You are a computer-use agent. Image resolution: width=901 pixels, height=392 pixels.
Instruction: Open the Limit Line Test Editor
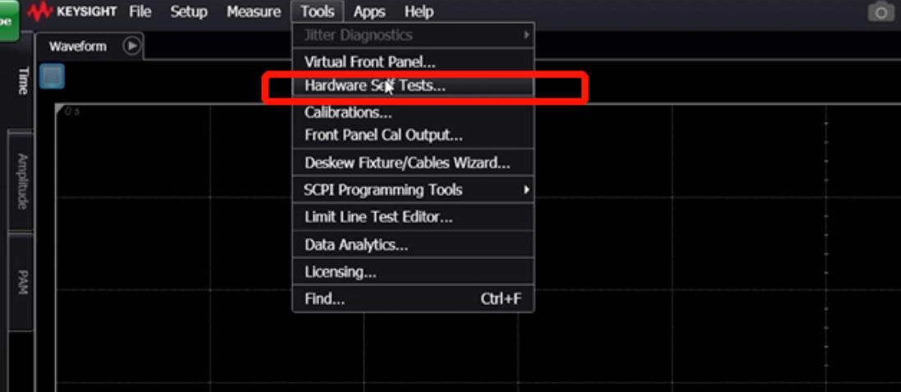378,217
